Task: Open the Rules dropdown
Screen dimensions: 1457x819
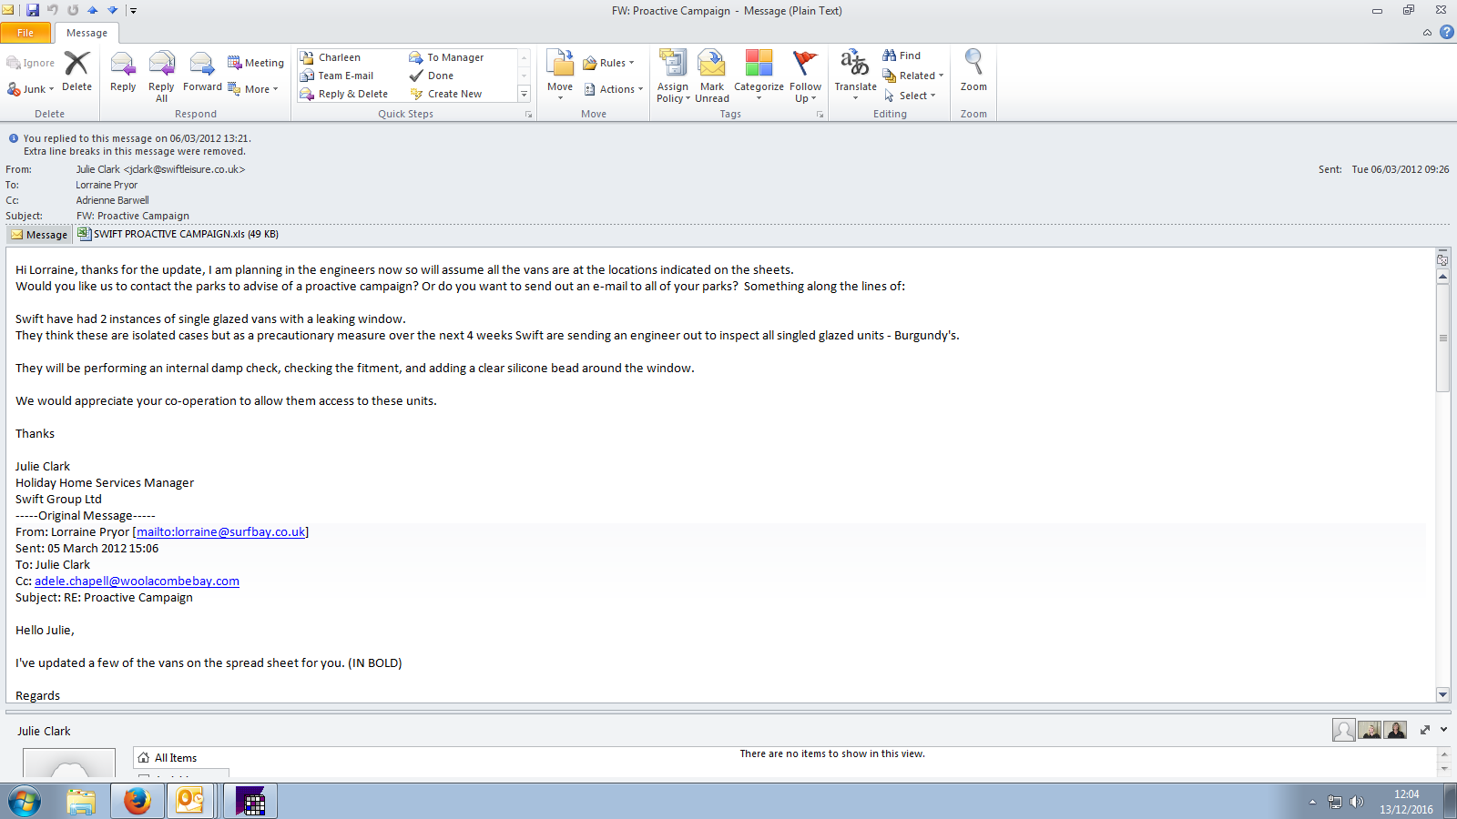Action: tap(608, 63)
